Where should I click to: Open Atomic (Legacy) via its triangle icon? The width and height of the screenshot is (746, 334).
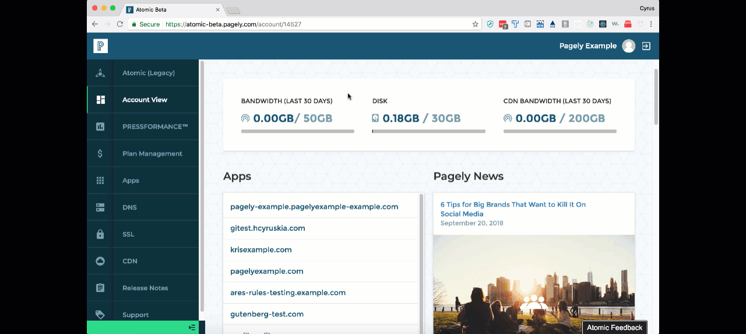tap(100, 73)
